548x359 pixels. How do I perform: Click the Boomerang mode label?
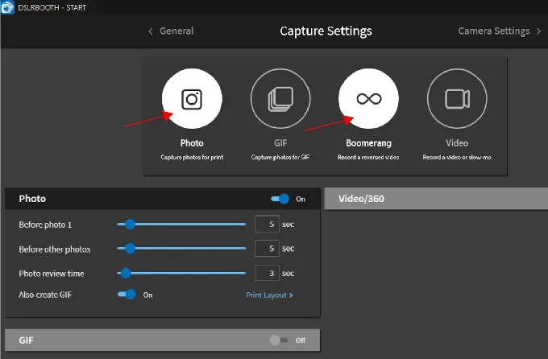tap(369, 143)
